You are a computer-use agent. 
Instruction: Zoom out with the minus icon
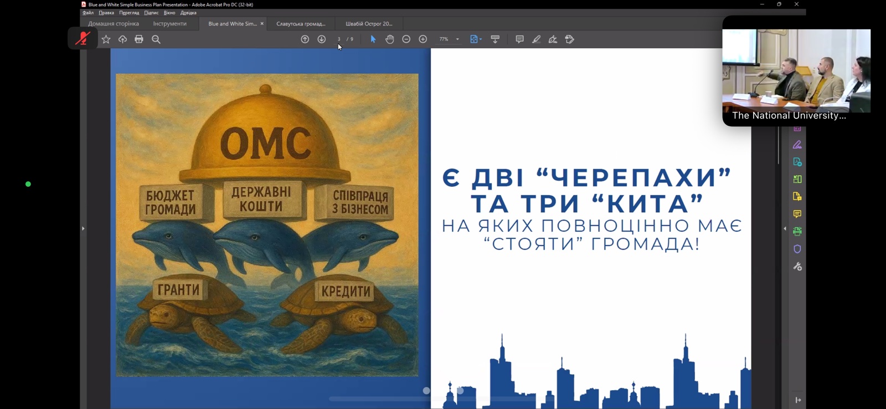pyautogui.click(x=406, y=39)
